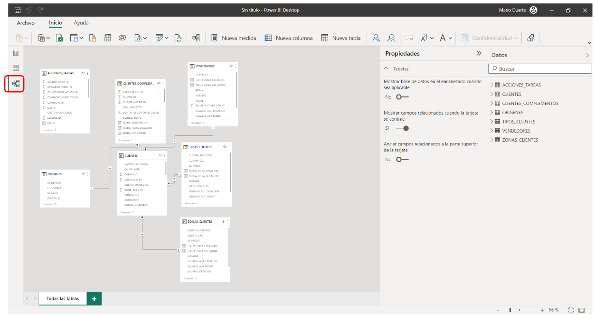Click the Get data database icon
Screen dimensions: 594x315
[41, 38]
